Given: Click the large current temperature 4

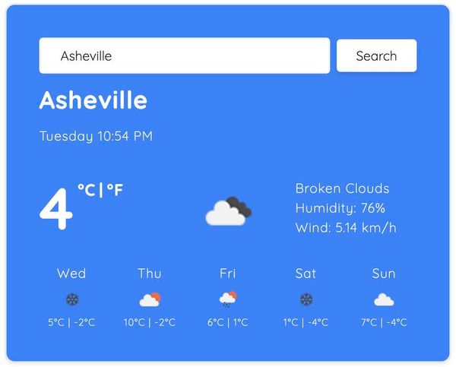Looking at the screenshot, I should click(55, 208).
